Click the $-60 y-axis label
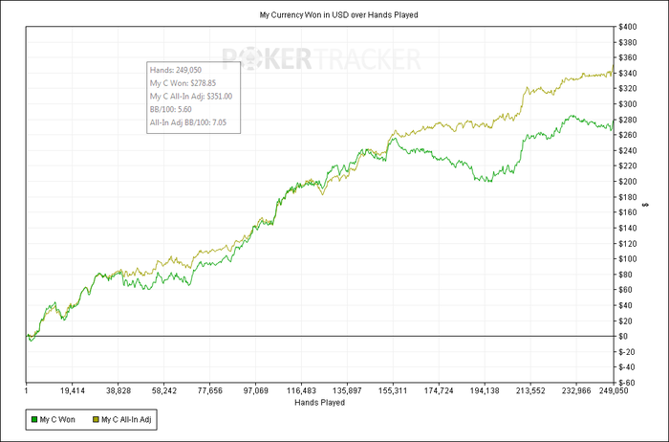 tap(627, 383)
